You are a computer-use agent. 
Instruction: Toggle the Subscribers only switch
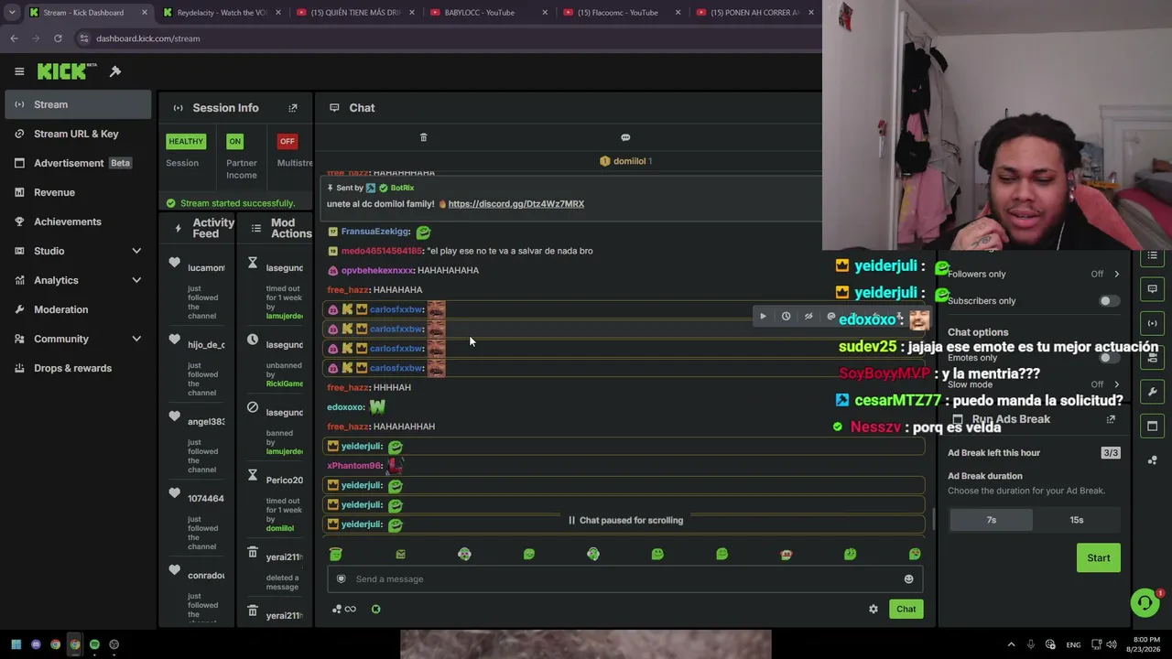[x=1109, y=301]
